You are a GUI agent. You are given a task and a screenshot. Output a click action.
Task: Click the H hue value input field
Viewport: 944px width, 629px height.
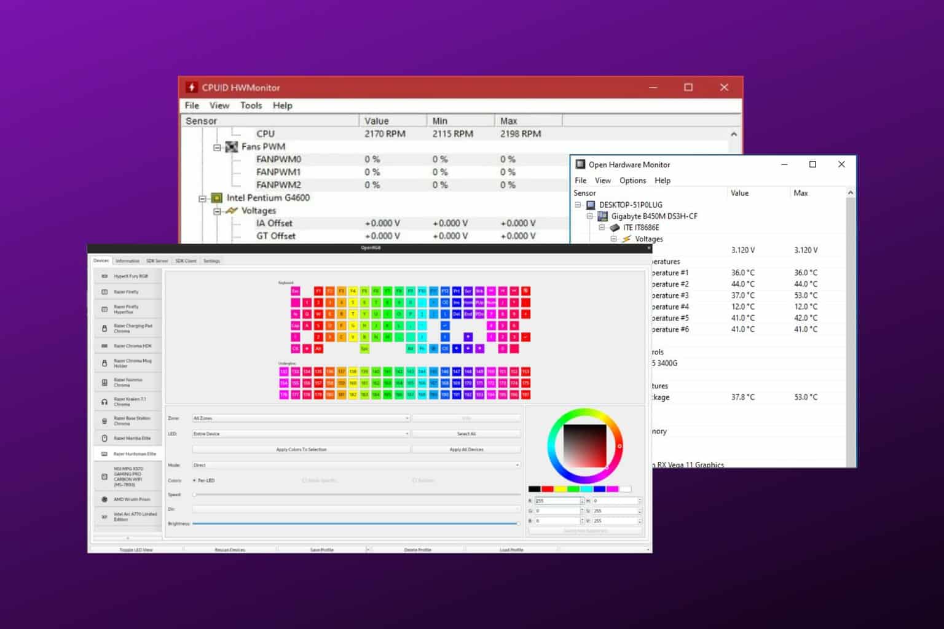coord(615,501)
